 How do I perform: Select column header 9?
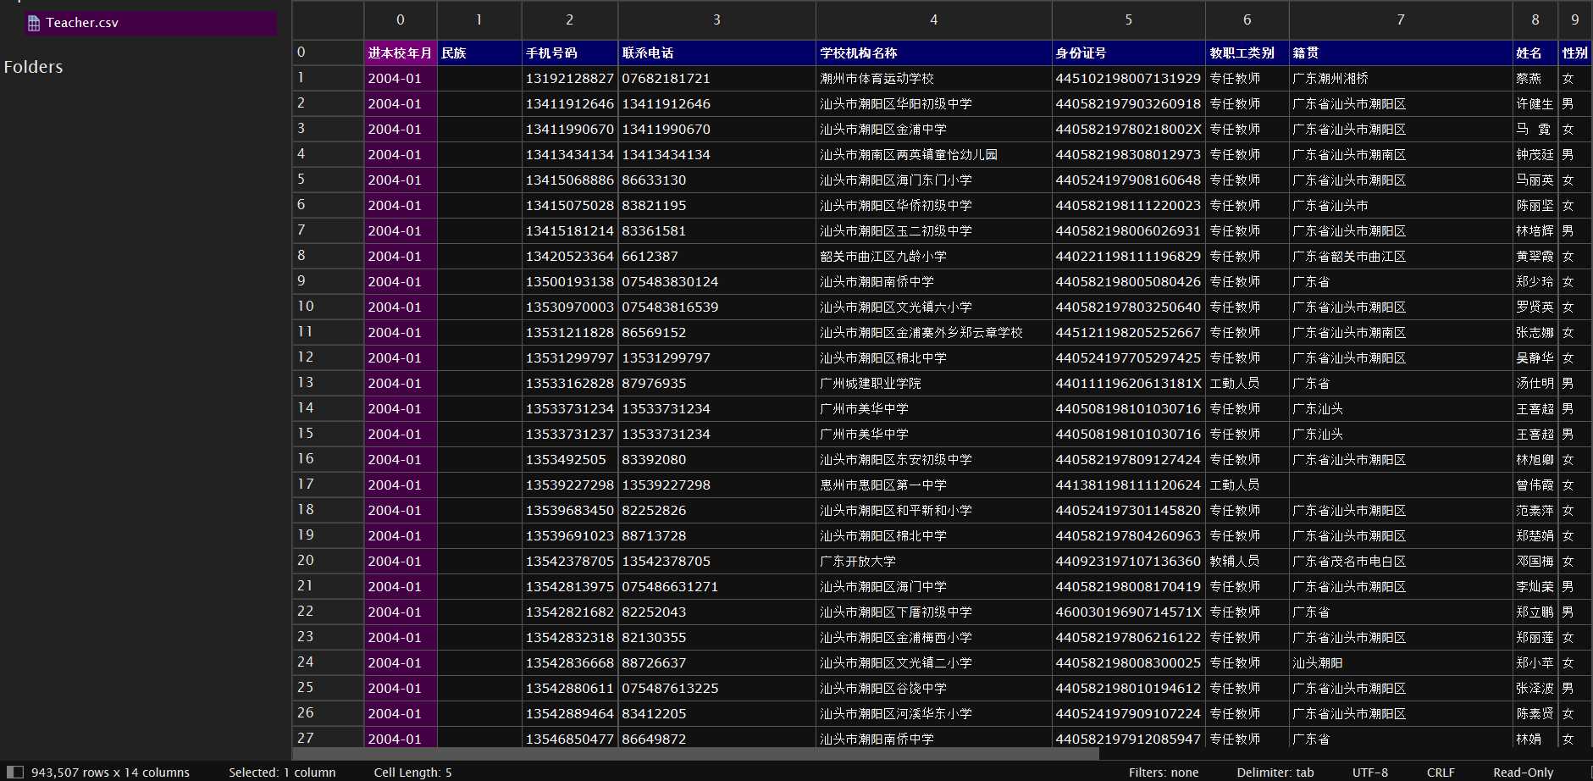click(x=1575, y=19)
